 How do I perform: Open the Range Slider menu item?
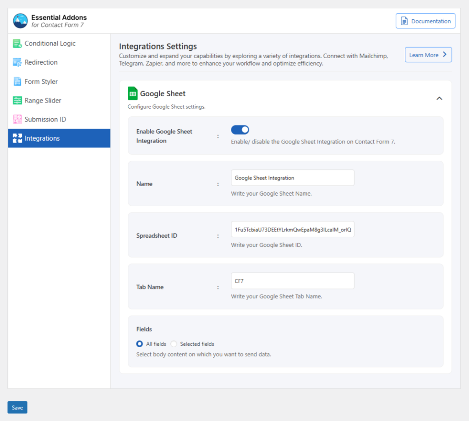click(59, 100)
